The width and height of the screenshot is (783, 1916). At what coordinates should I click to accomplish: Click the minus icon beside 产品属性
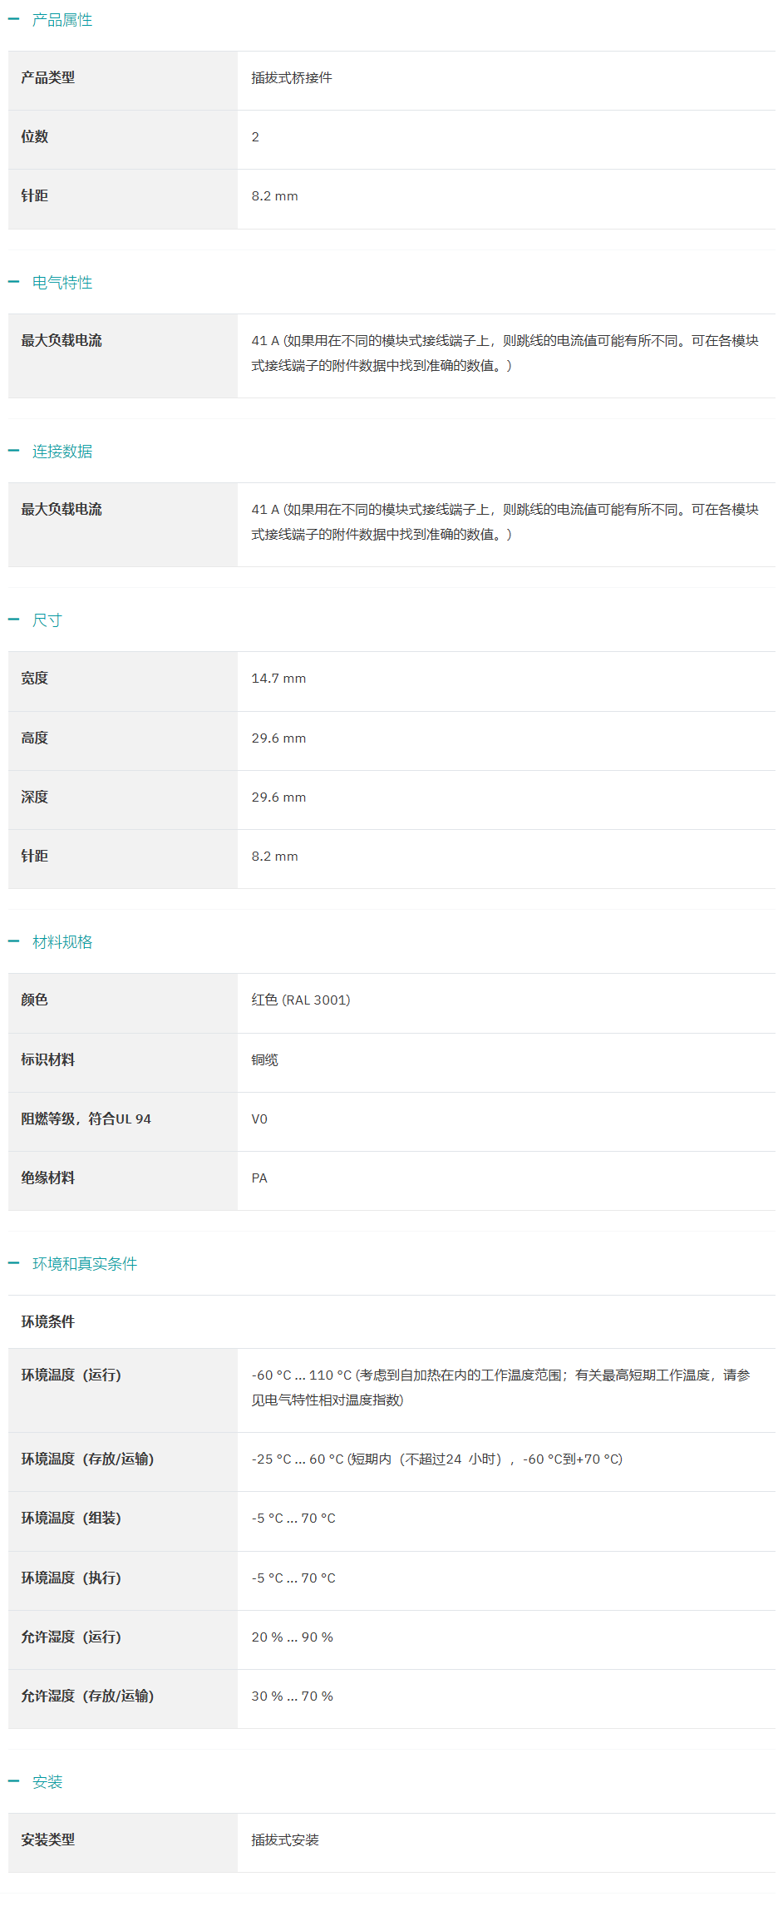coord(13,19)
